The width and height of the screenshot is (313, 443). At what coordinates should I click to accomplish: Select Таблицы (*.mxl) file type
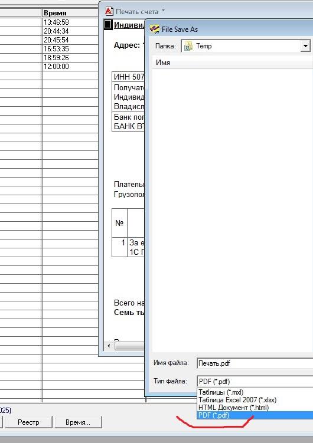click(x=221, y=392)
